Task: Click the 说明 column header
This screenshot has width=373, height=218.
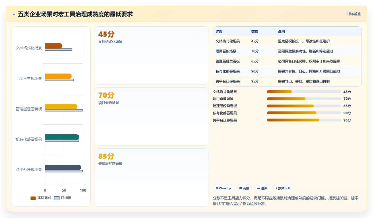Action: coord(281,32)
